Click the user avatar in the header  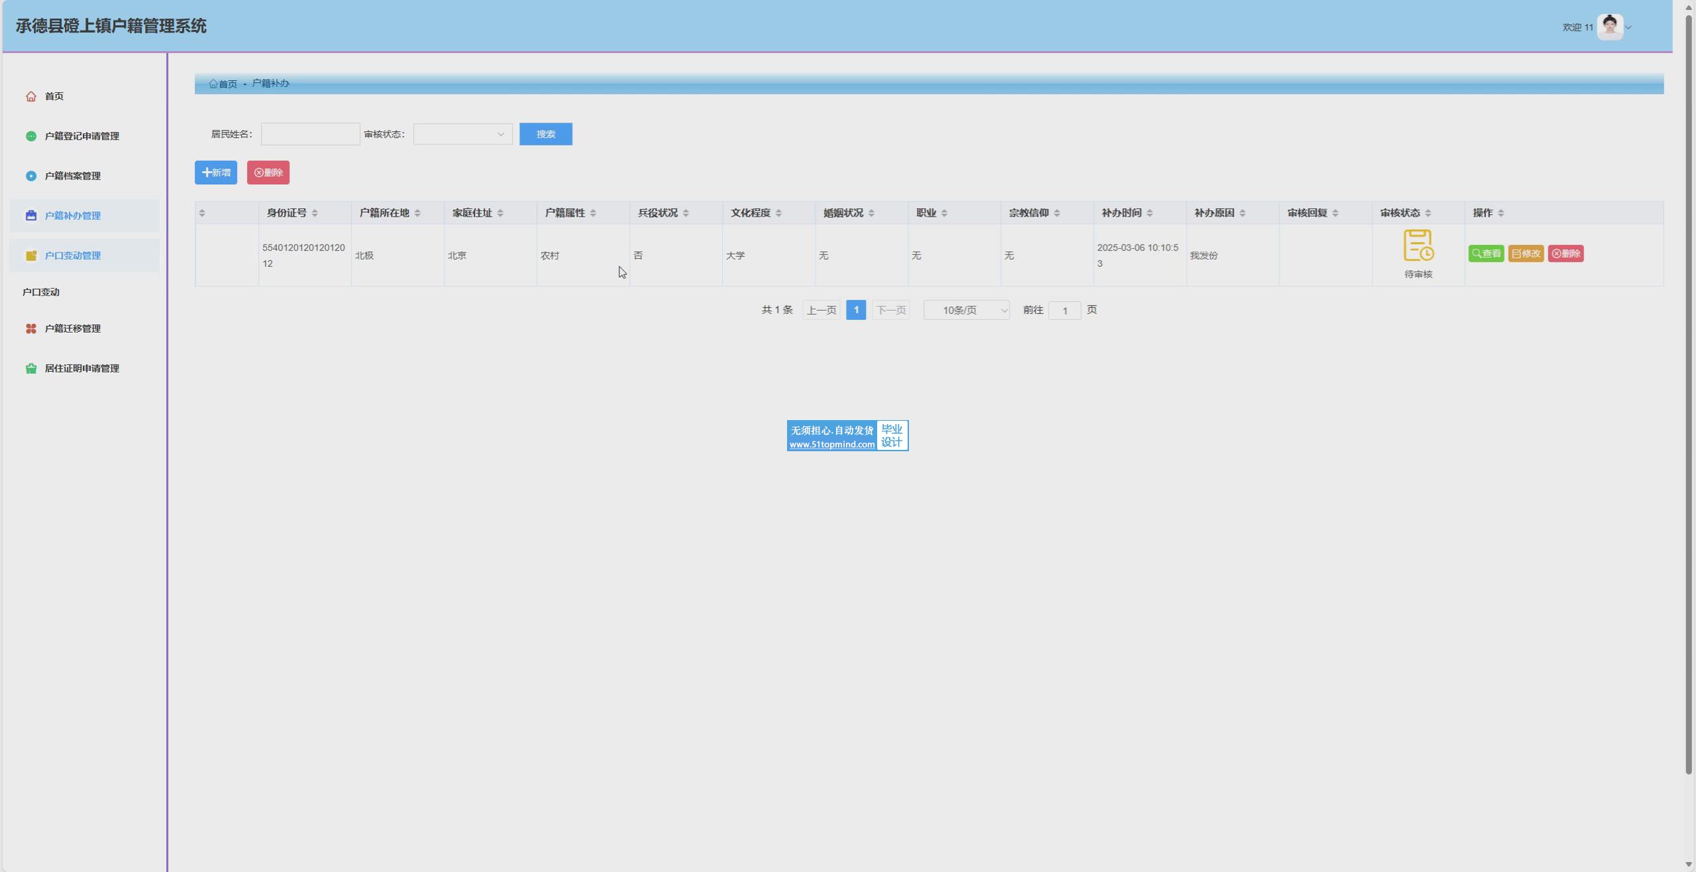tap(1609, 27)
